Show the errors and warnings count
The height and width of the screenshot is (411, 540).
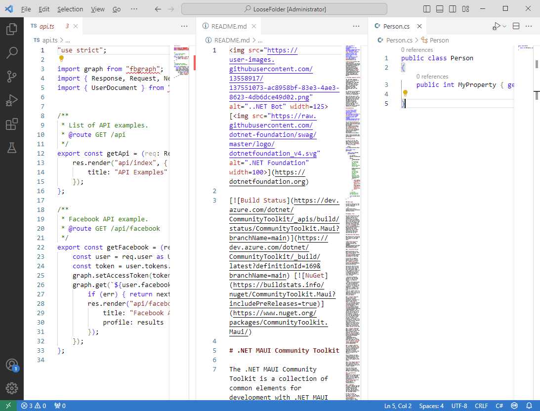[34, 406]
